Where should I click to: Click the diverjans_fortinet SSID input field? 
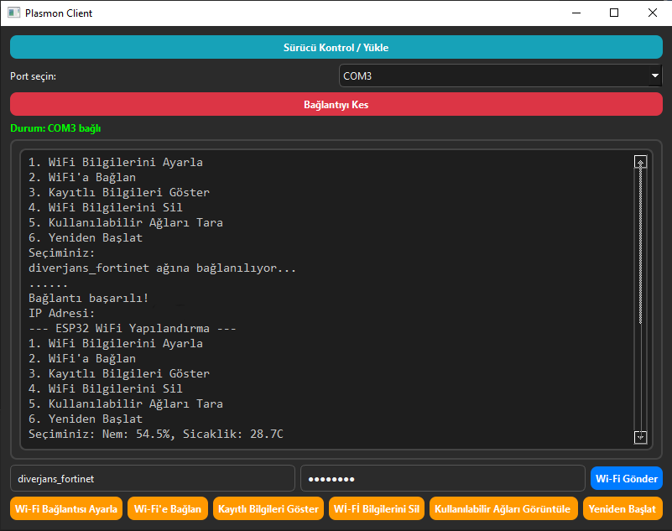(152, 479)
